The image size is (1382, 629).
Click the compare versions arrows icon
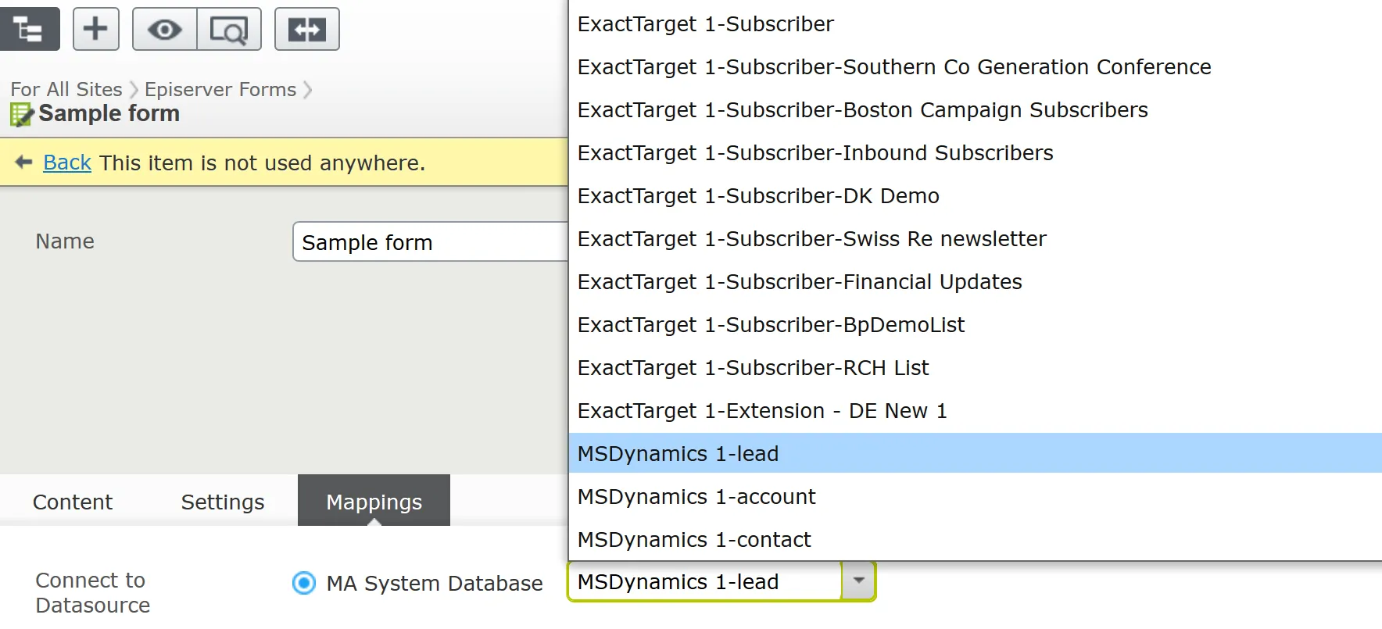coord(307,29)
